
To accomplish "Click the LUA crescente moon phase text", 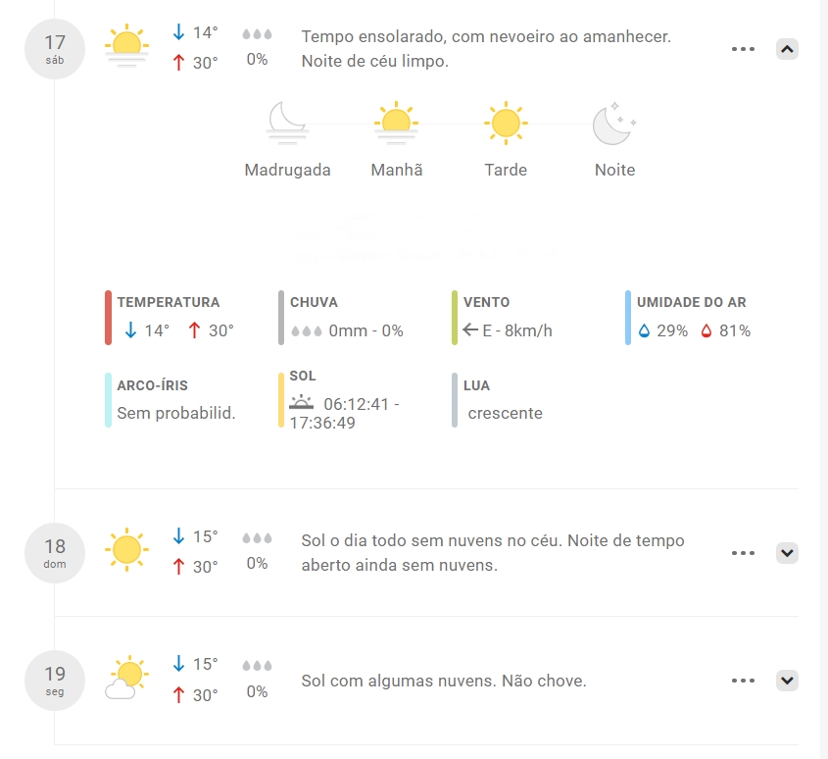I will 505,413.
